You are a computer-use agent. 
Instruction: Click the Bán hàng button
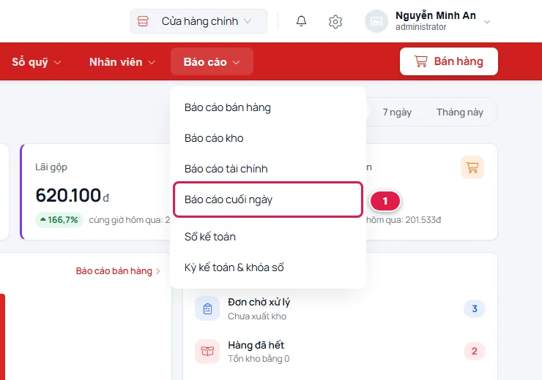(449, 61)
